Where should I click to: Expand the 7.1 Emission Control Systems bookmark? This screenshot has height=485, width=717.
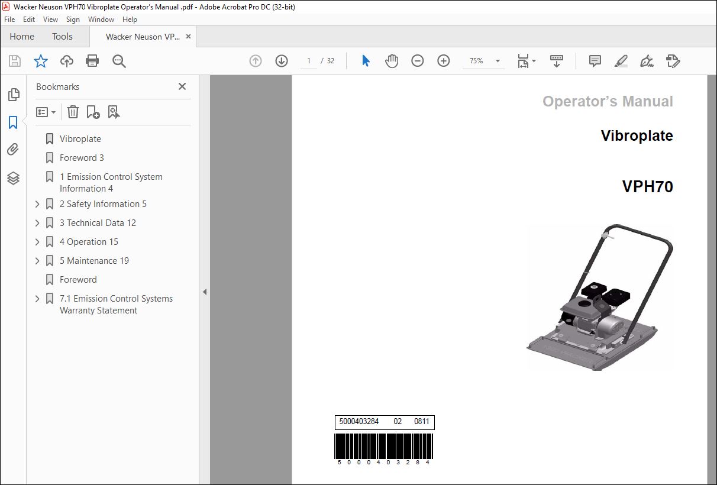[x=37, y=299]
